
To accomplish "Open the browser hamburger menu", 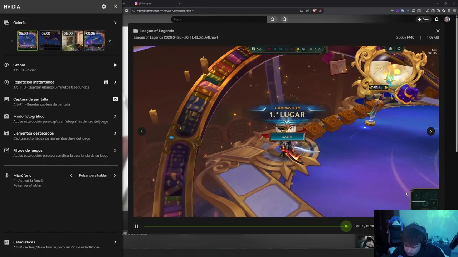I will (x=454, y=11).
